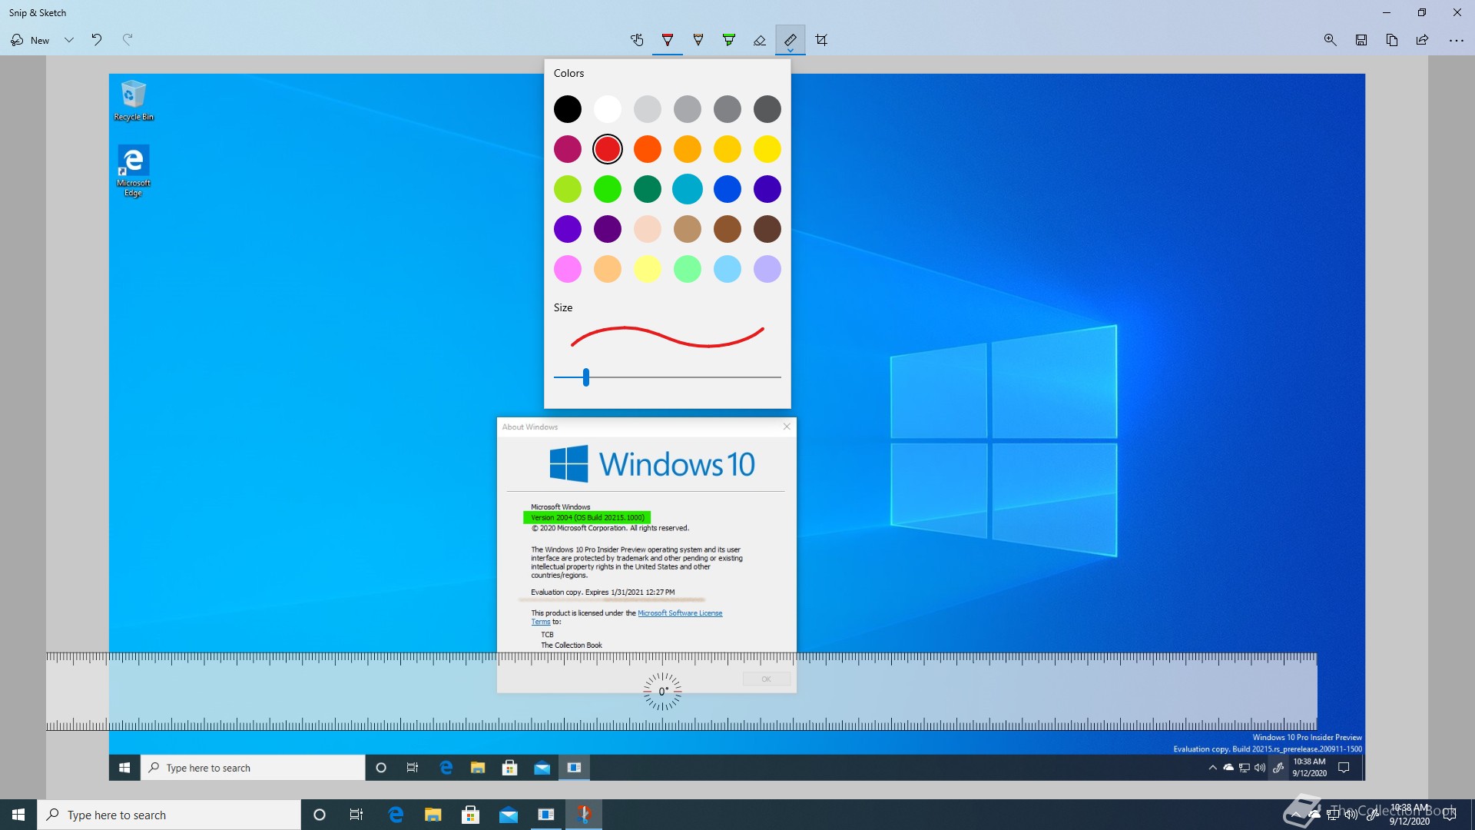The height and width of the screenshot is (830, 1475).
Task: Expand the New snip delay dropdown
Action: coord(69,40)
